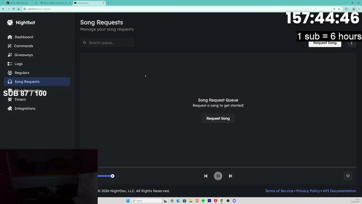Skip to the next song
The image size is (362, 204).
pos(230,176)
